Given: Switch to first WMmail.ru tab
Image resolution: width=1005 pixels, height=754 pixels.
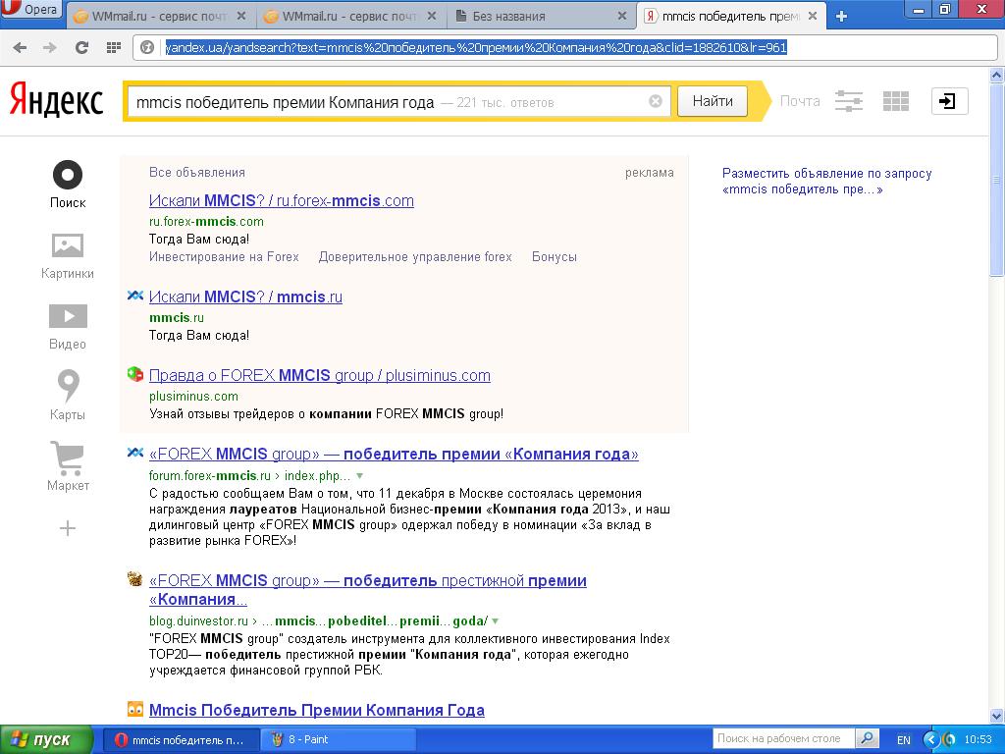Looking at the screenshot, I should click(160, 16).
